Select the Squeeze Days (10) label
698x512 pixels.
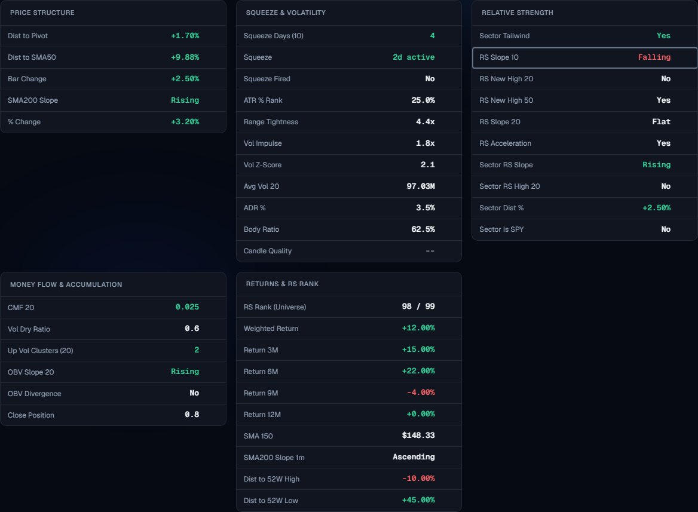[273, 36]
